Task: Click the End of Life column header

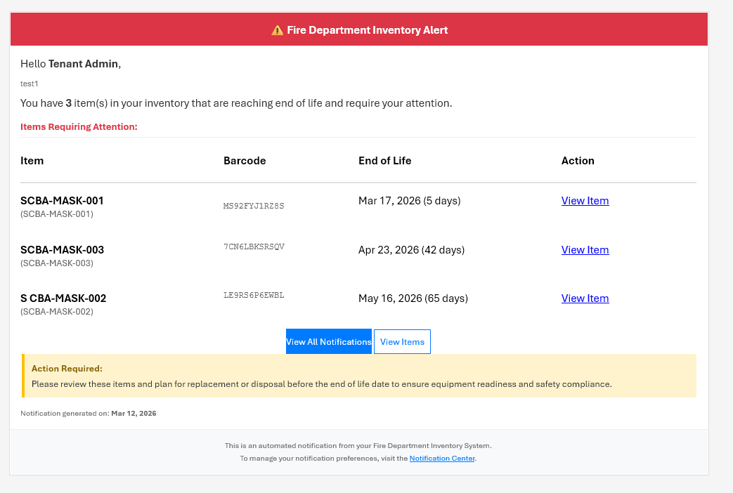Action: 384,160
